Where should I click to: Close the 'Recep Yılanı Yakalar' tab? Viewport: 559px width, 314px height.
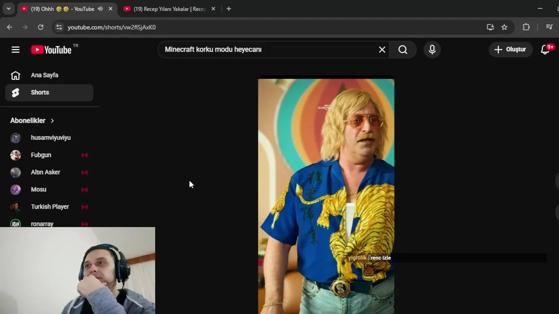coord(213,9)
